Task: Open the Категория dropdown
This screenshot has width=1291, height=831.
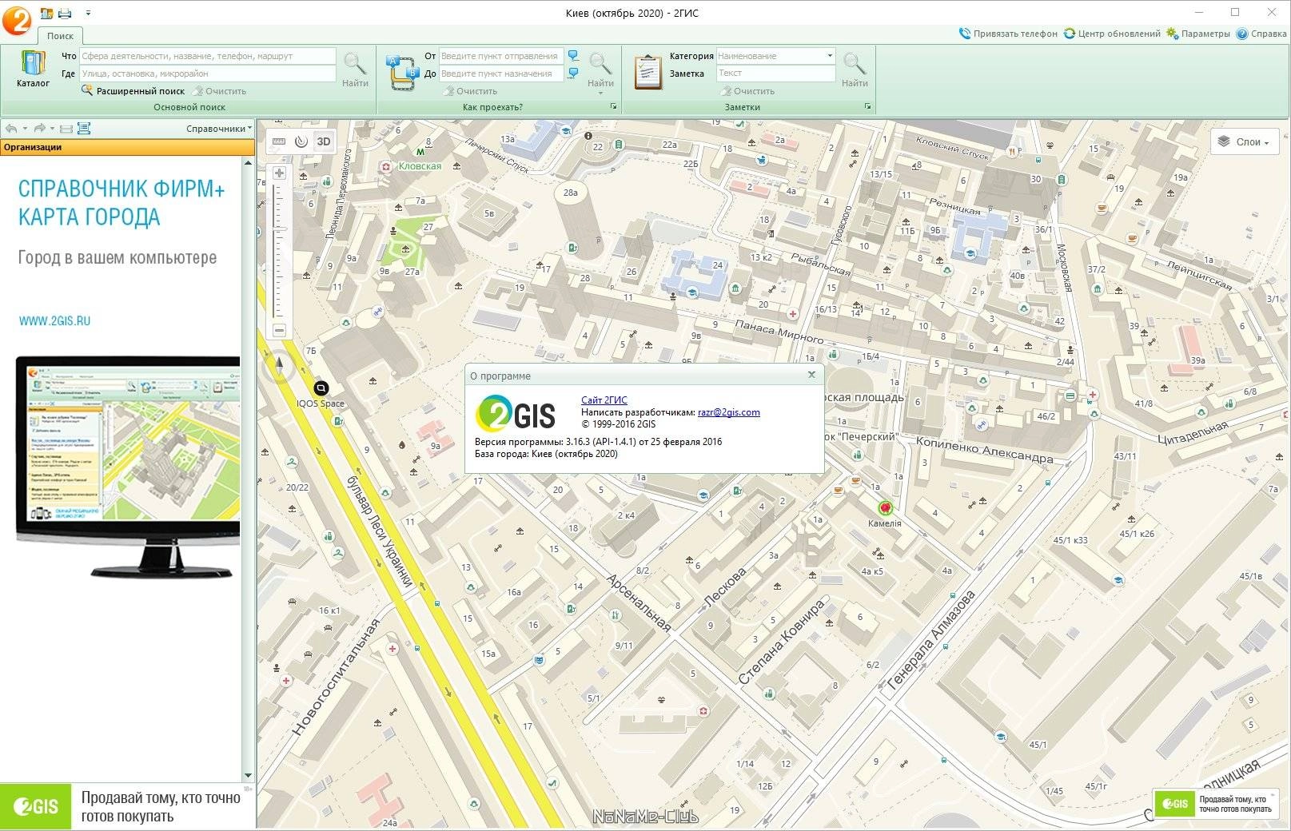Action: pos(830,56)
